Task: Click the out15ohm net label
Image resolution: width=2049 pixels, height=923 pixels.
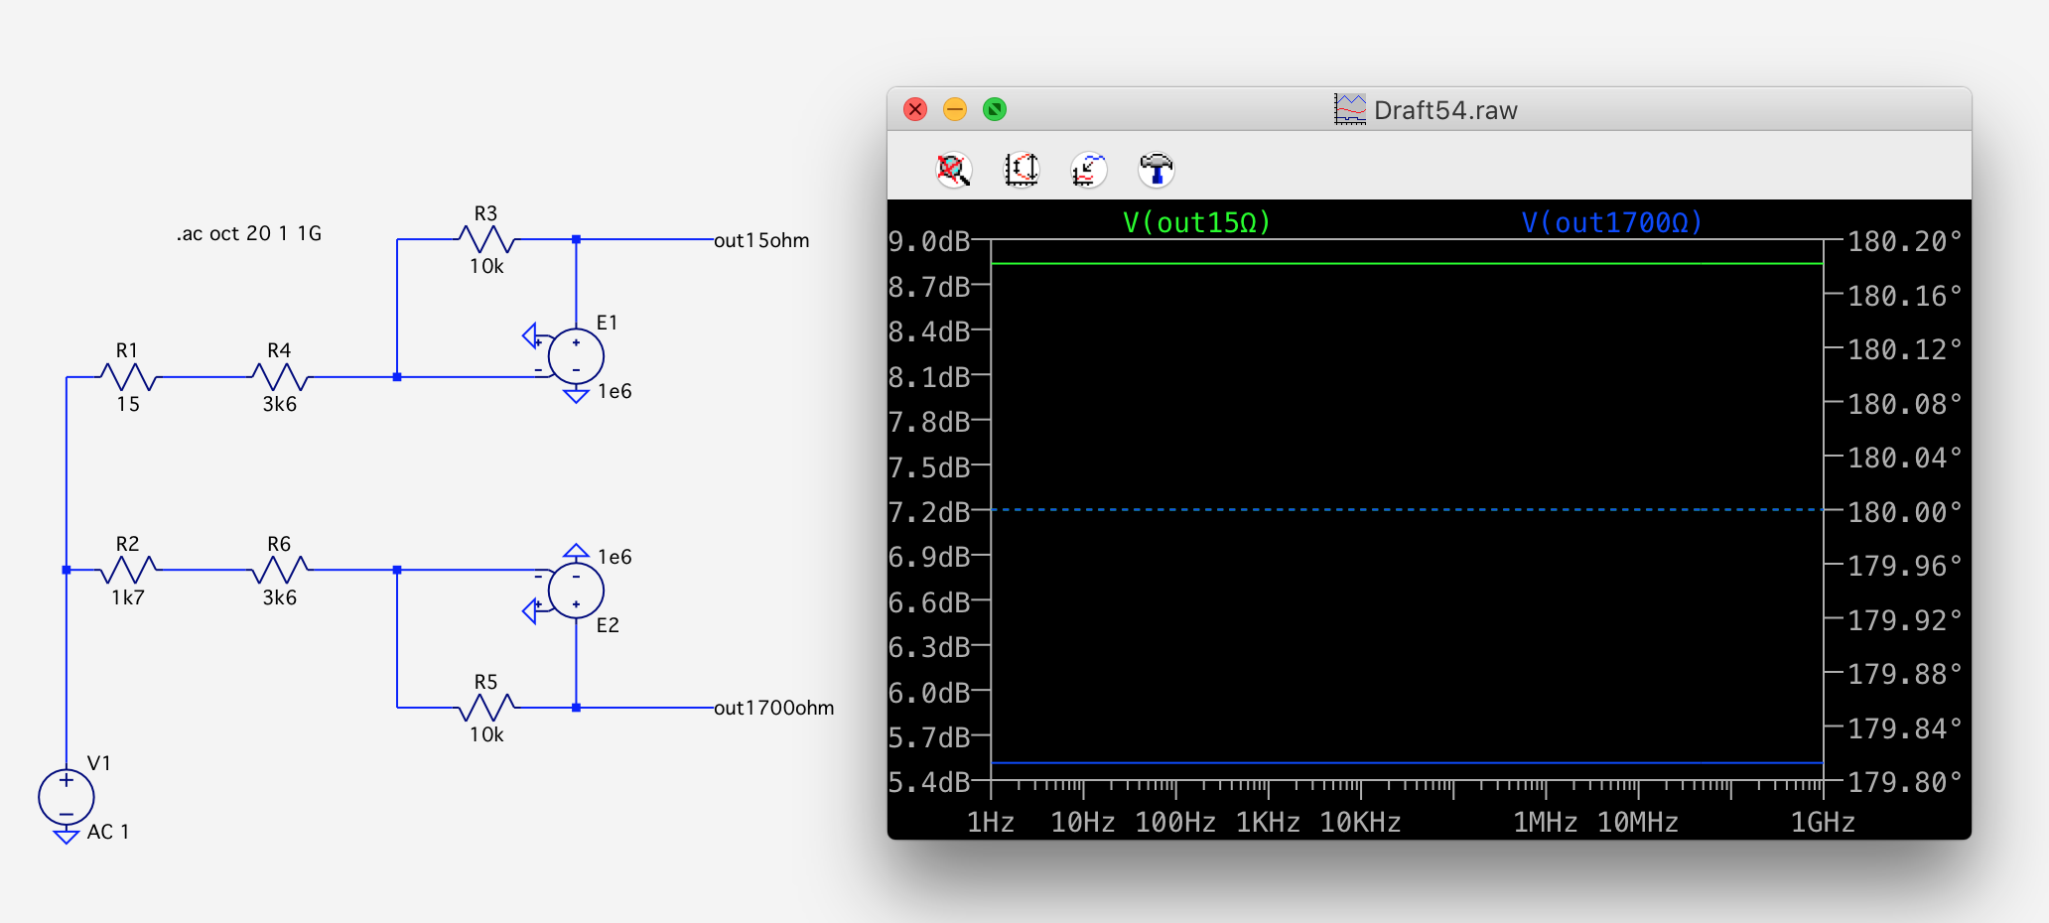Action: [x=761, y=240]
